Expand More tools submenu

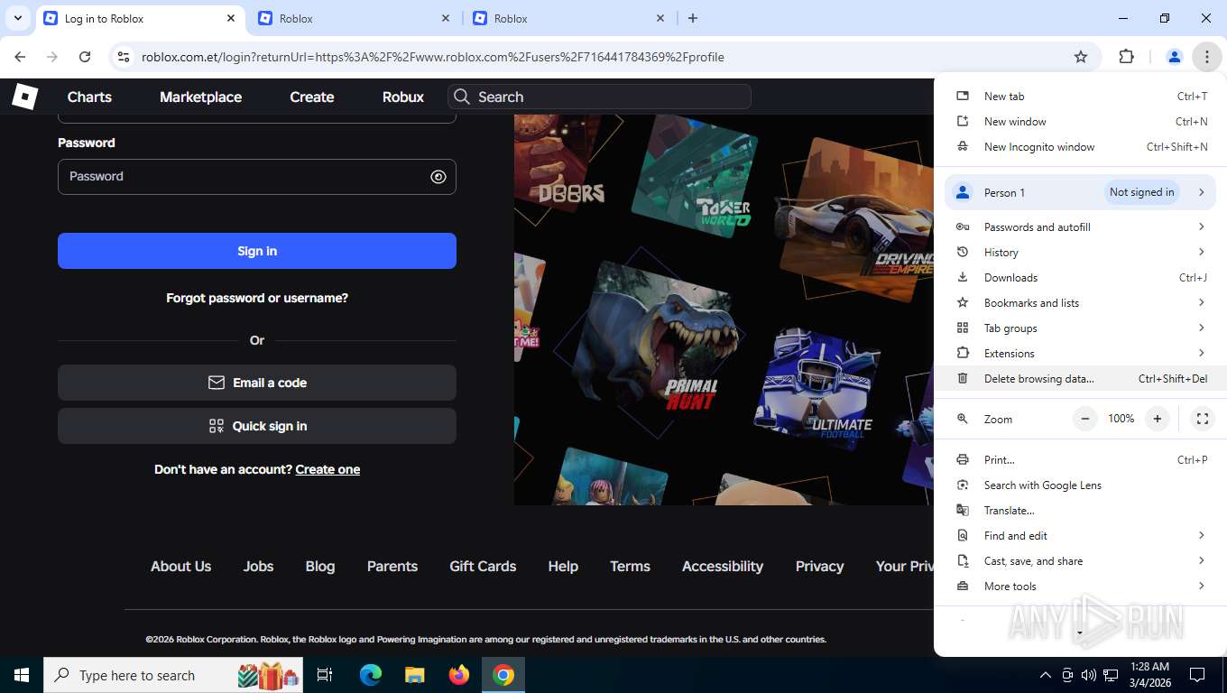click(x=1081, y=587)
